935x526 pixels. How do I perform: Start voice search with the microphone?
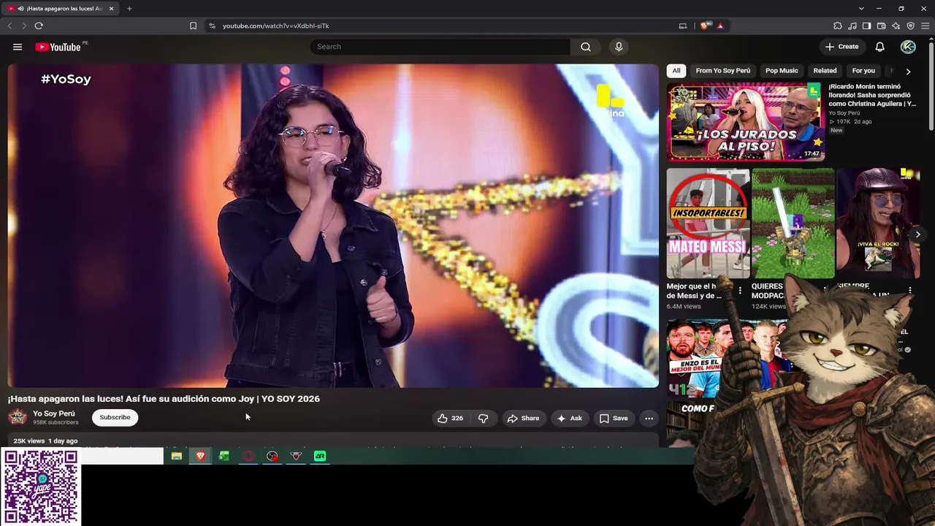pyautogui.click(x=619, y=47)
